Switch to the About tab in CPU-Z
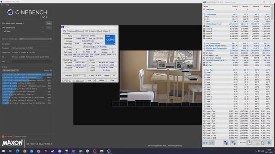Viewport: 275px width, 154px height. click(x=106, y=31)
